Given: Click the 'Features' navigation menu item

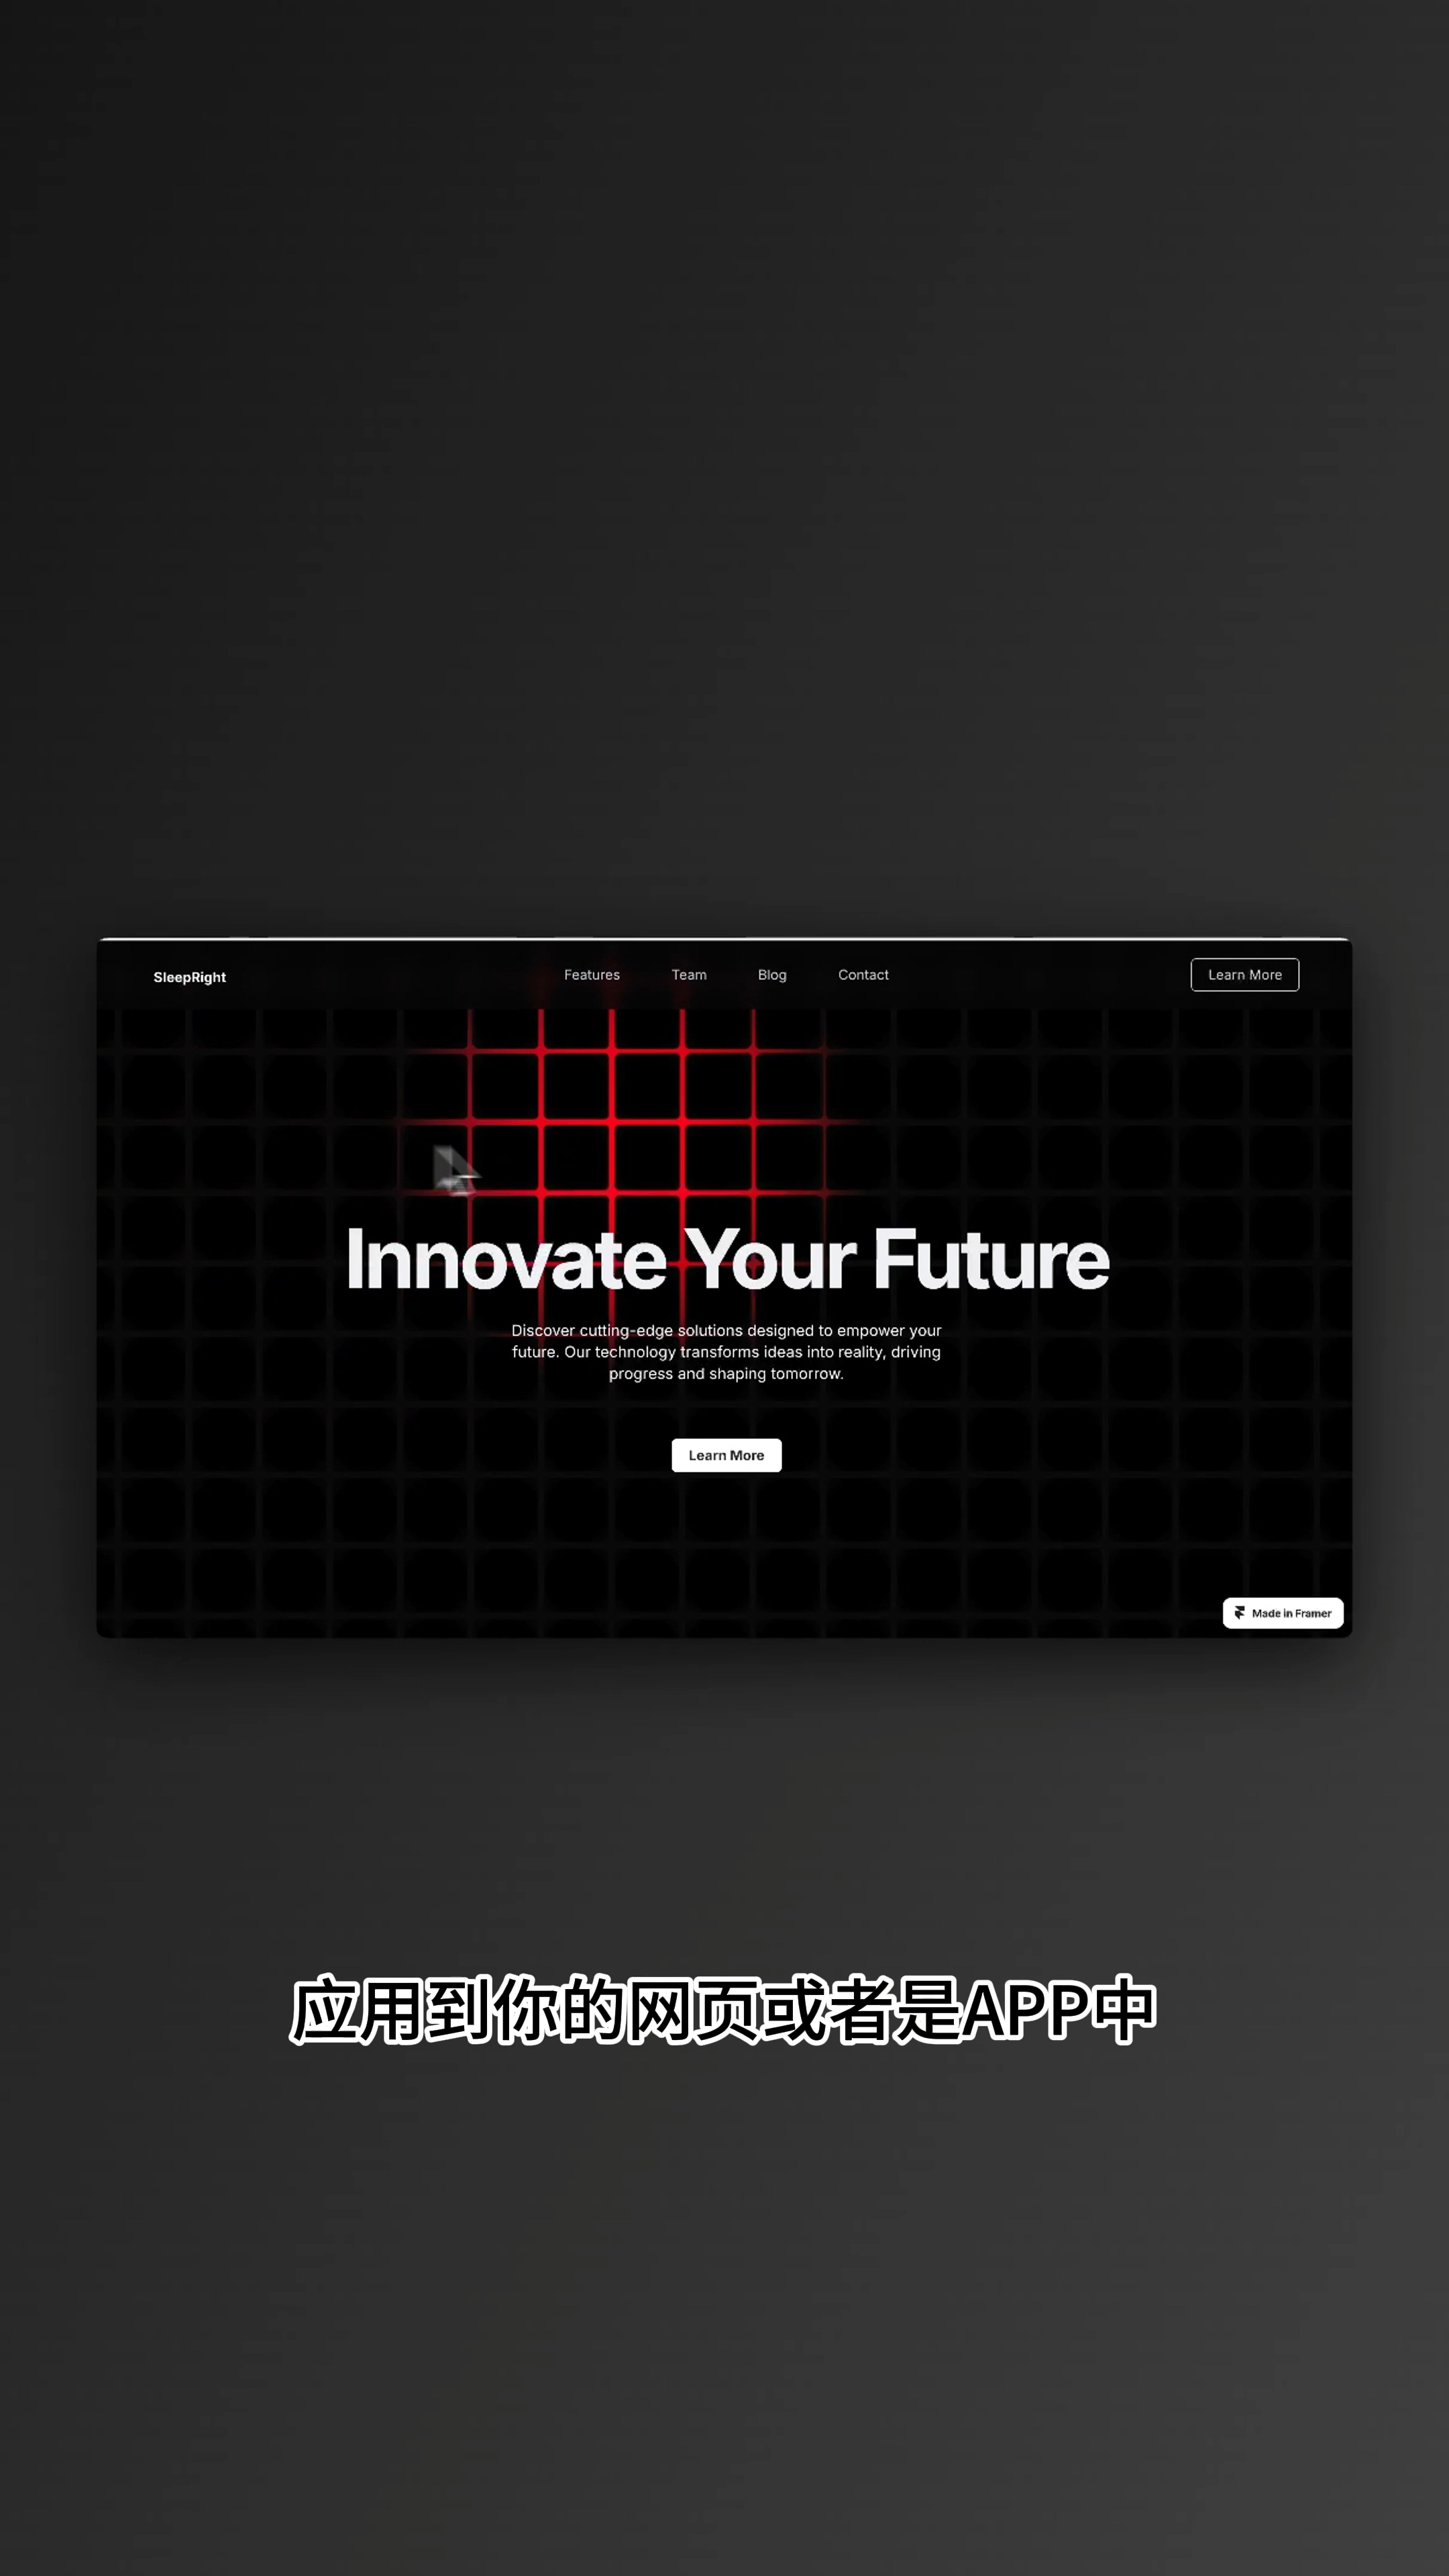Looking at the screenshot, I should click(591, 975).
